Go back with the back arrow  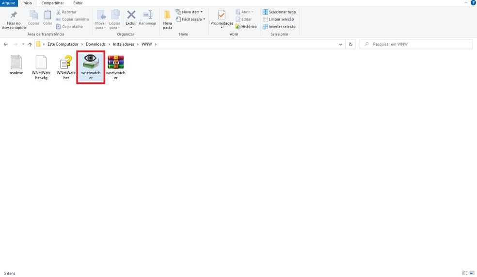click(6, 44)
